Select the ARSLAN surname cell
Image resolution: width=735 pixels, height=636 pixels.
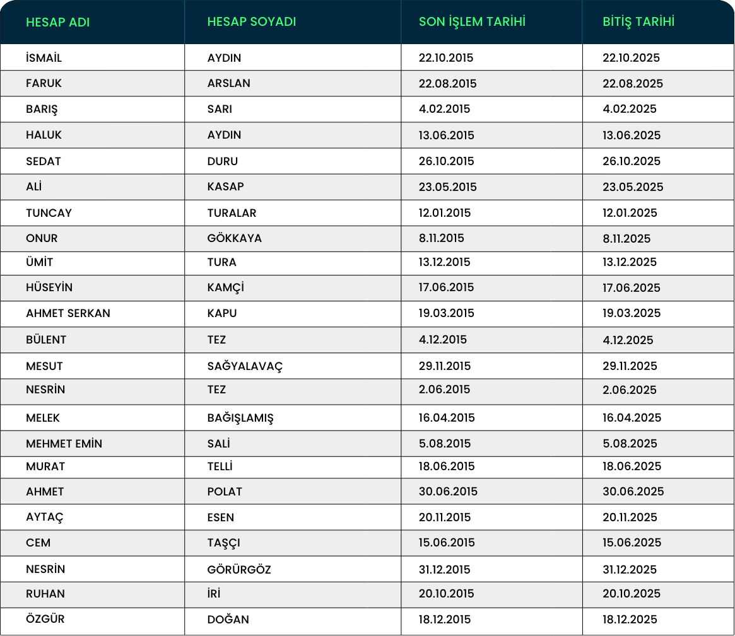point(228,83)
